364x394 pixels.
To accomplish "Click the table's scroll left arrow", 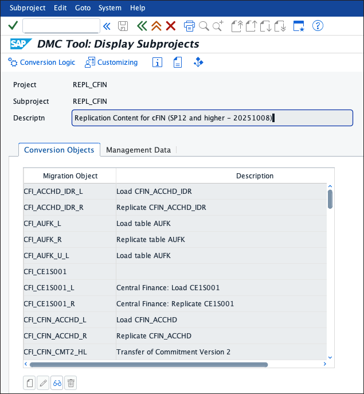I will [x=26, y=364].
